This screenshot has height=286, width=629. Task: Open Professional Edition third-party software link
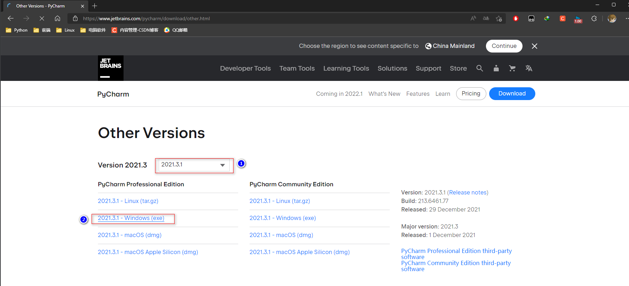coord(456,254)
